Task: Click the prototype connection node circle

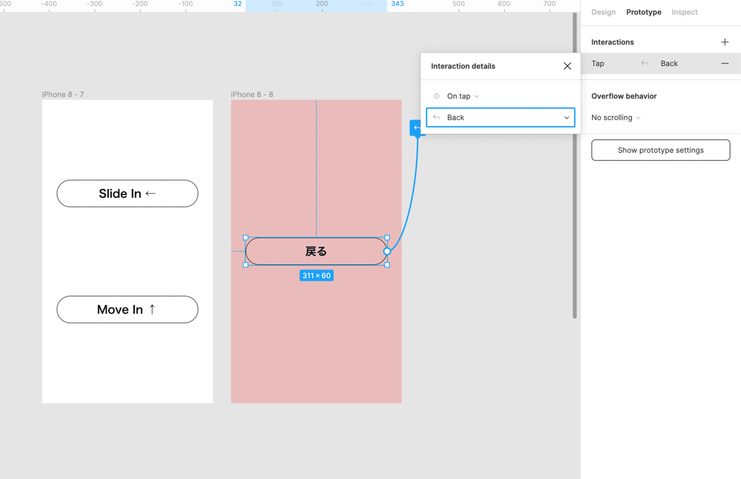Action: coord(387,251)
